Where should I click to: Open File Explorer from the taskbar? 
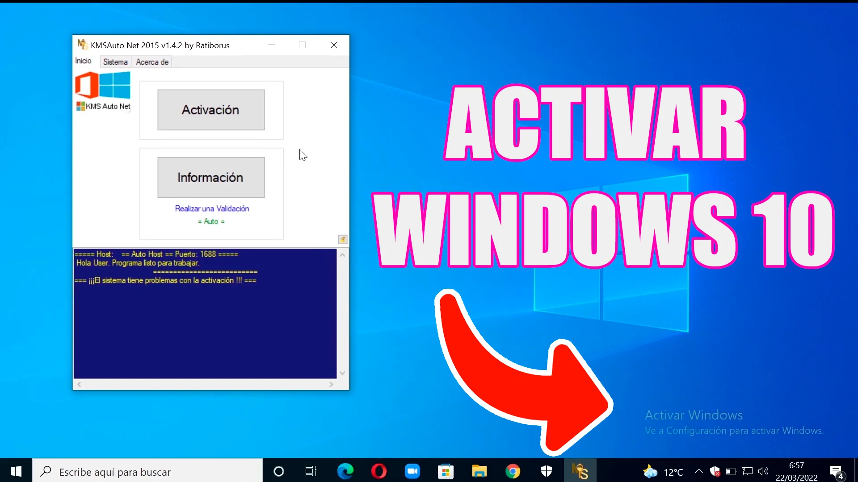click(x=479, y=471)
